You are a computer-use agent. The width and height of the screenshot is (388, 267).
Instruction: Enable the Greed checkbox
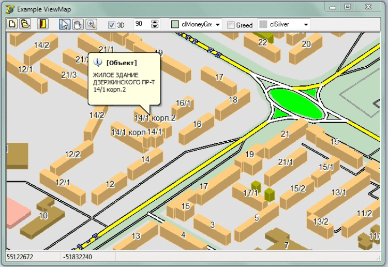coord(231,25)
